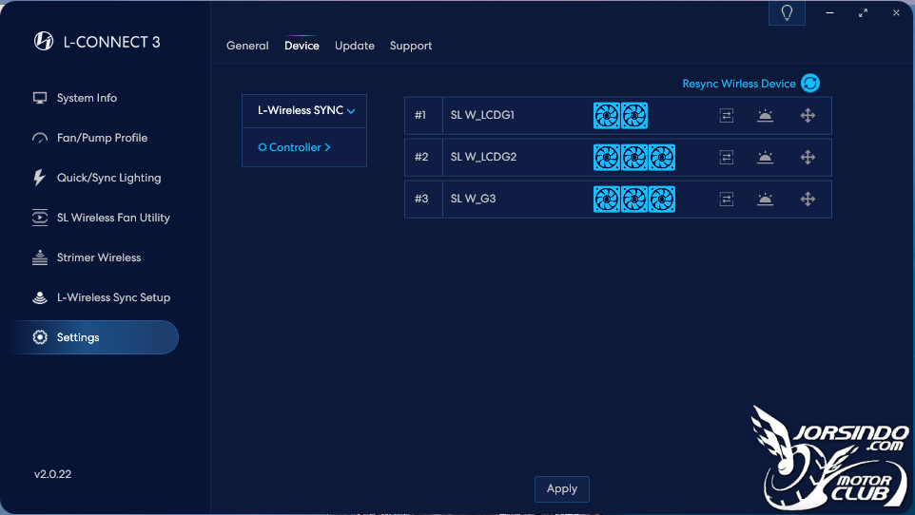Click the move handle on the SL W_LCDG2 row

[808, 157]
